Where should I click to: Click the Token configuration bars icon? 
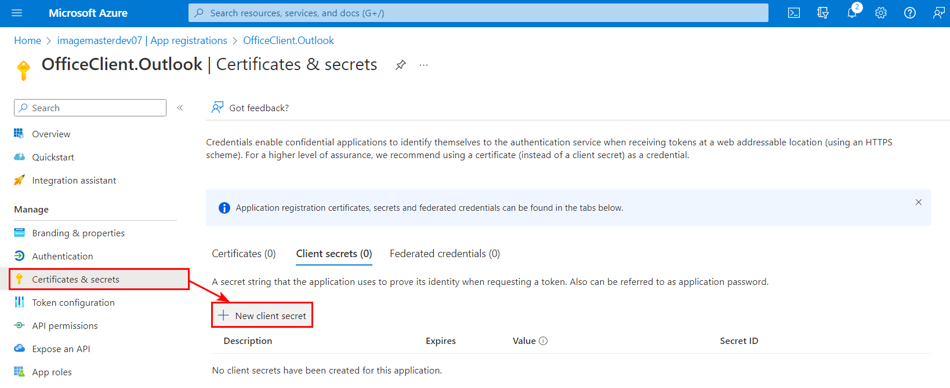tap(19, 302)
